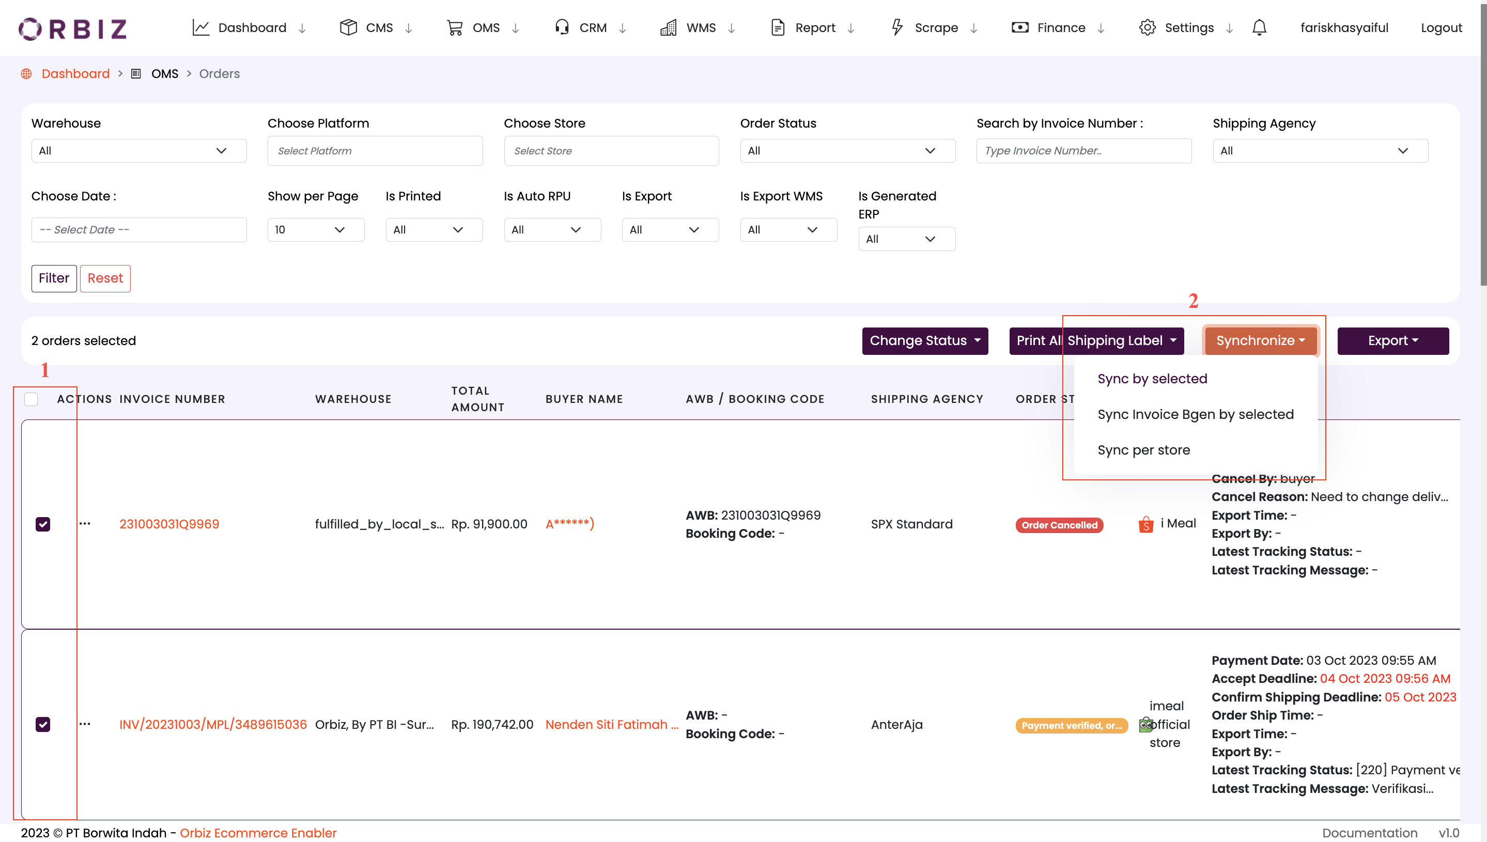
Task: Uncheck order 231003031Q9969 checkbox
Action: pyautogui.click(x=43, y=524)
